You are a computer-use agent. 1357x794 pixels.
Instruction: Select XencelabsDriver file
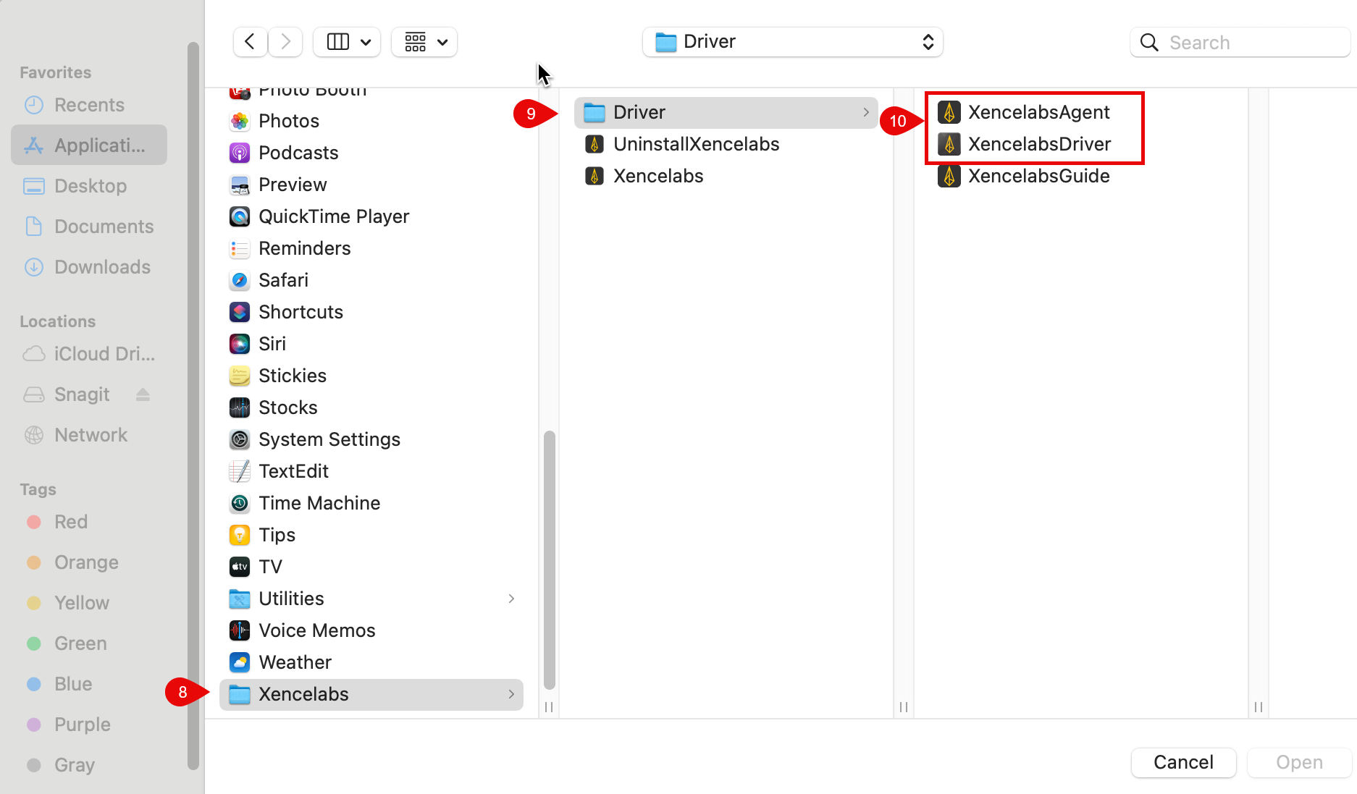coord(1024,144)
